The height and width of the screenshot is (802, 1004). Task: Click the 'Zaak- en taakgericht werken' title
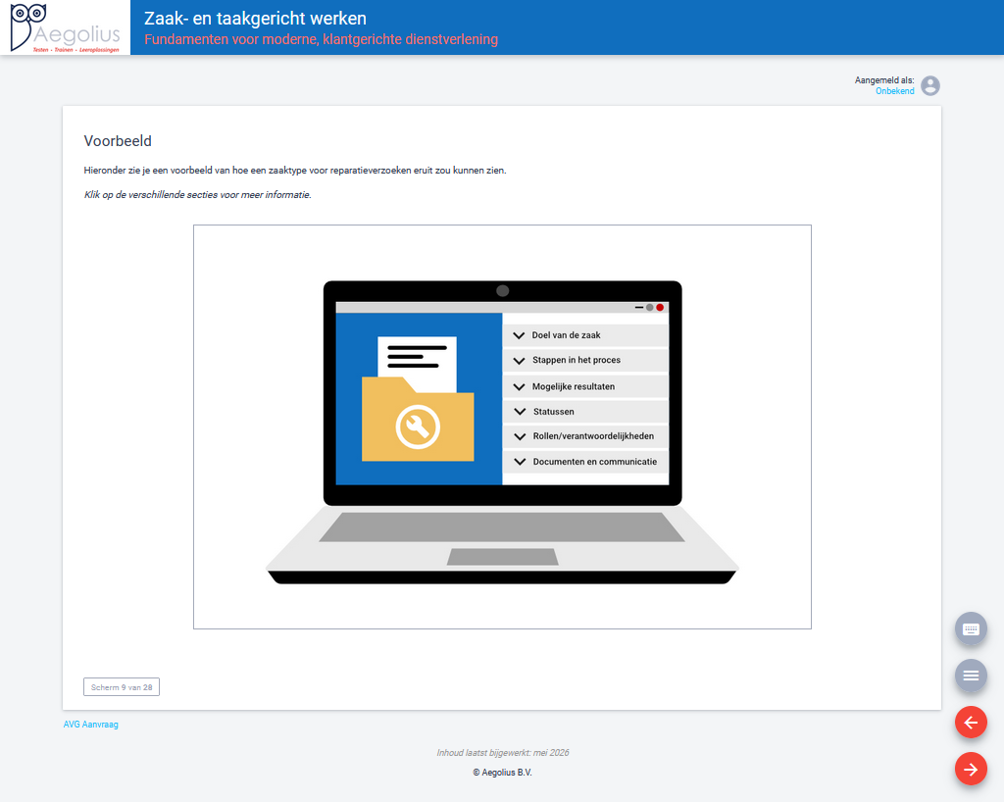coord(256,19)
